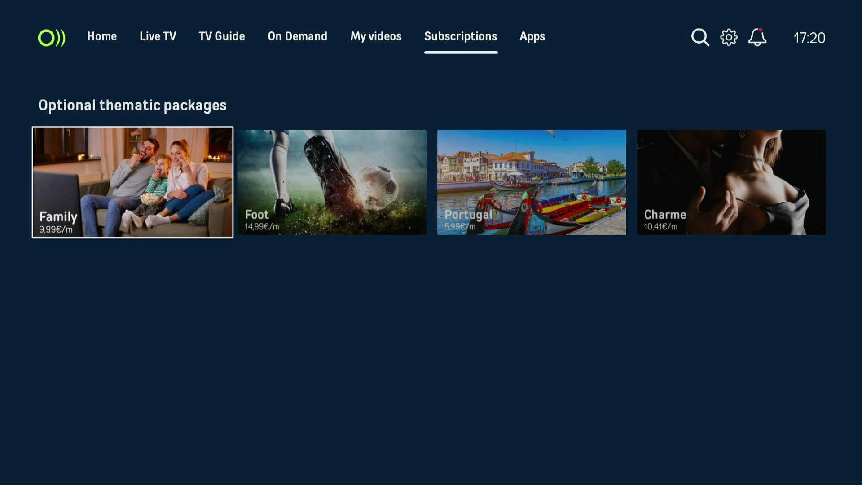Image resolution: width=862 pixels, height=485 pixels.
Task: Open the Charme package card
Action: (731, 182)
